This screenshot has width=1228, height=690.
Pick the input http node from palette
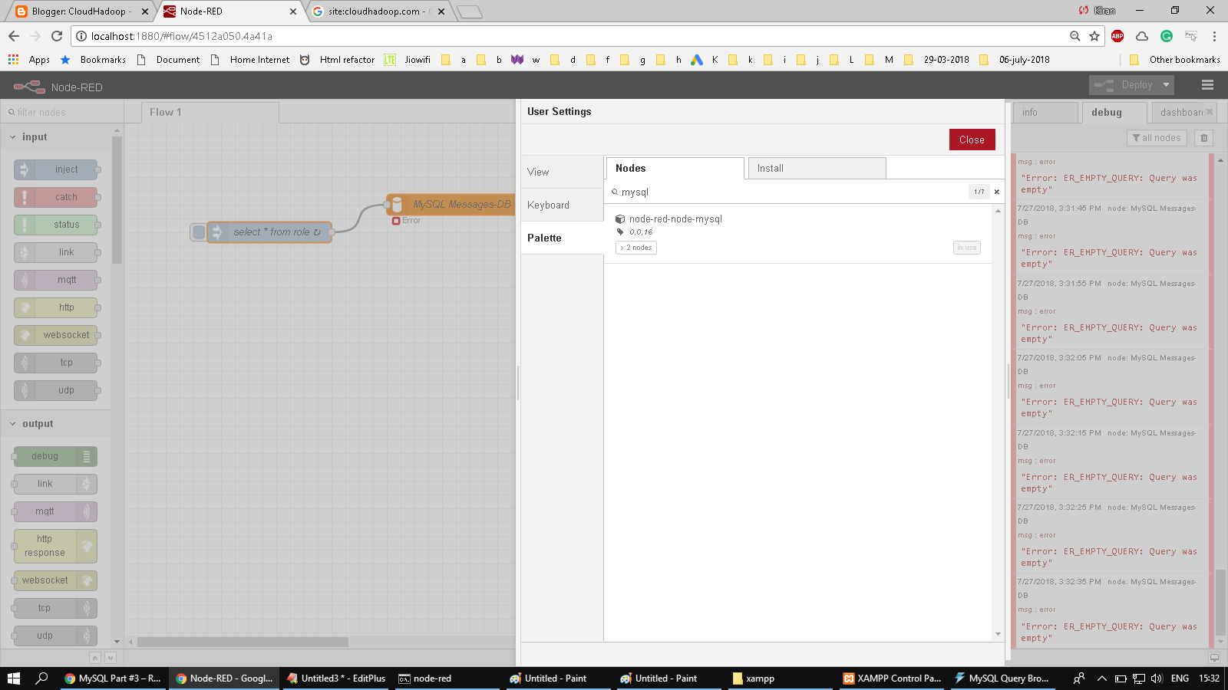coord(56,307)
